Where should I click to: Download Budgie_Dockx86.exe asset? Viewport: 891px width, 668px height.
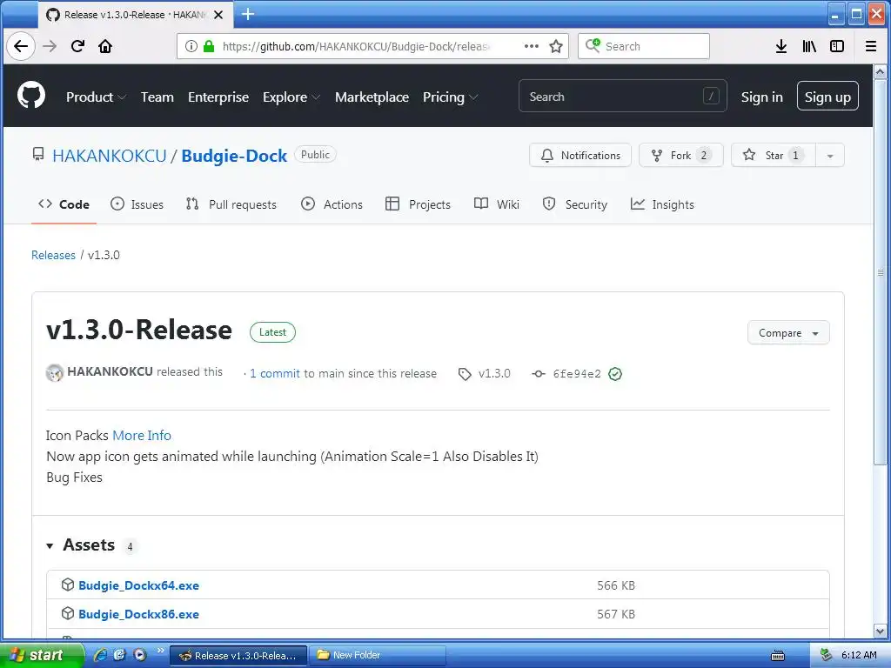pos(138,614)
